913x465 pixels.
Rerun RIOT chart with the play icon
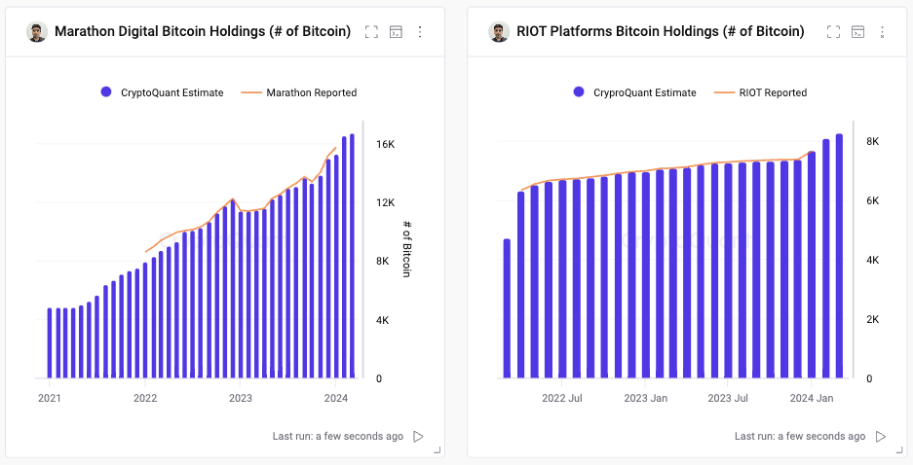pos(881,437)
